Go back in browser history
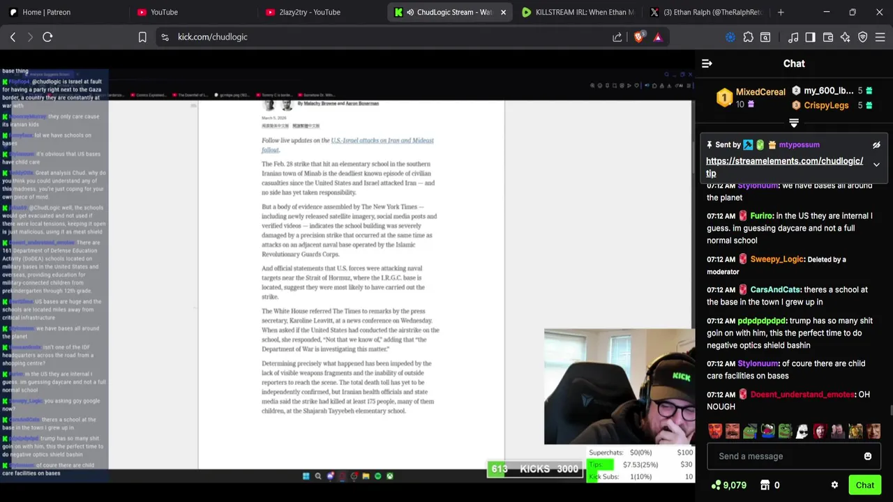The width and height of the screenshot is (893, 502). click(x=13, y=37)
